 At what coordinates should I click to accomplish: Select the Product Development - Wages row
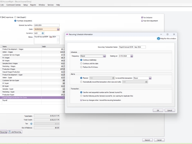(32, 49)
